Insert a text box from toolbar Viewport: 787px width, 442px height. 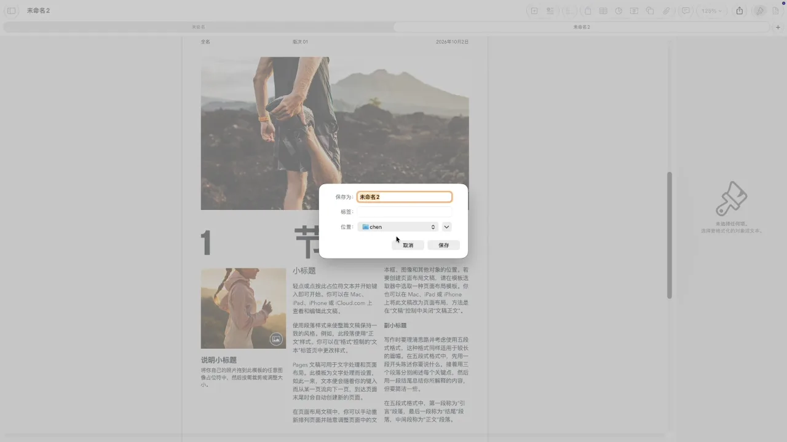634,11
